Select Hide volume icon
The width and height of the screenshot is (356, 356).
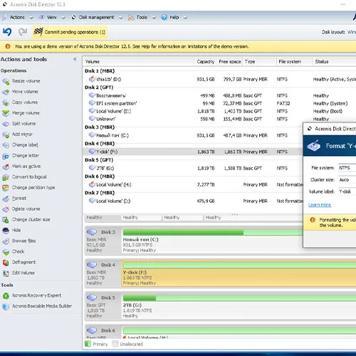(6, 231)
